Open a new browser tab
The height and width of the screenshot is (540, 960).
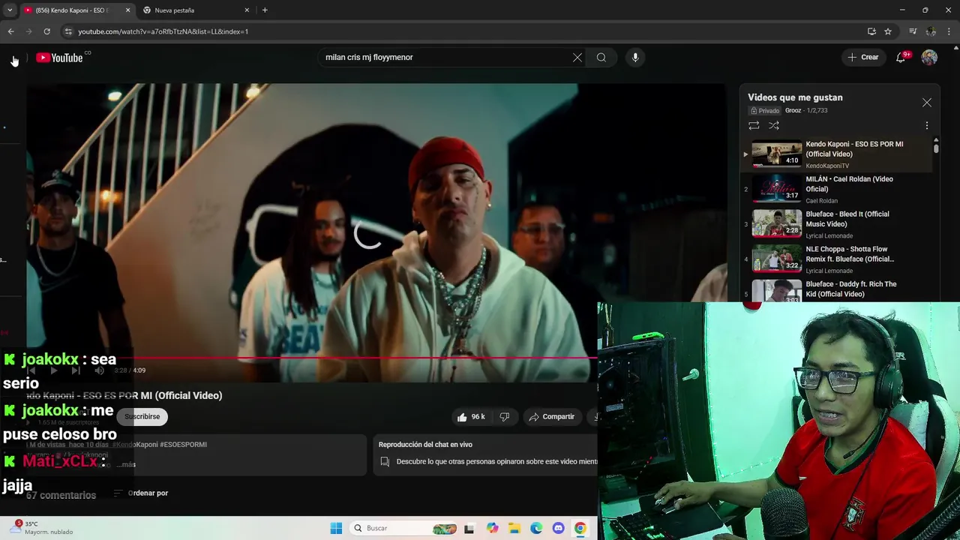[x=265, y=10]
